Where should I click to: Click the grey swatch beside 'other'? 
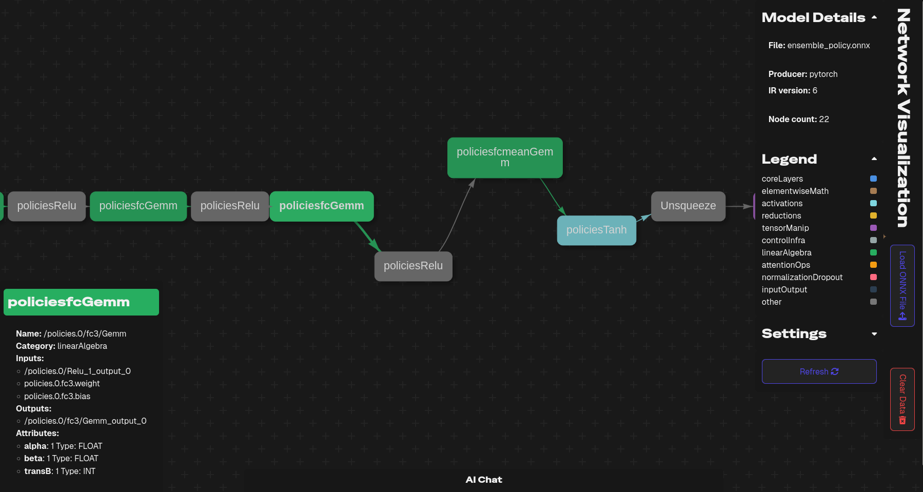pos(873,302)
